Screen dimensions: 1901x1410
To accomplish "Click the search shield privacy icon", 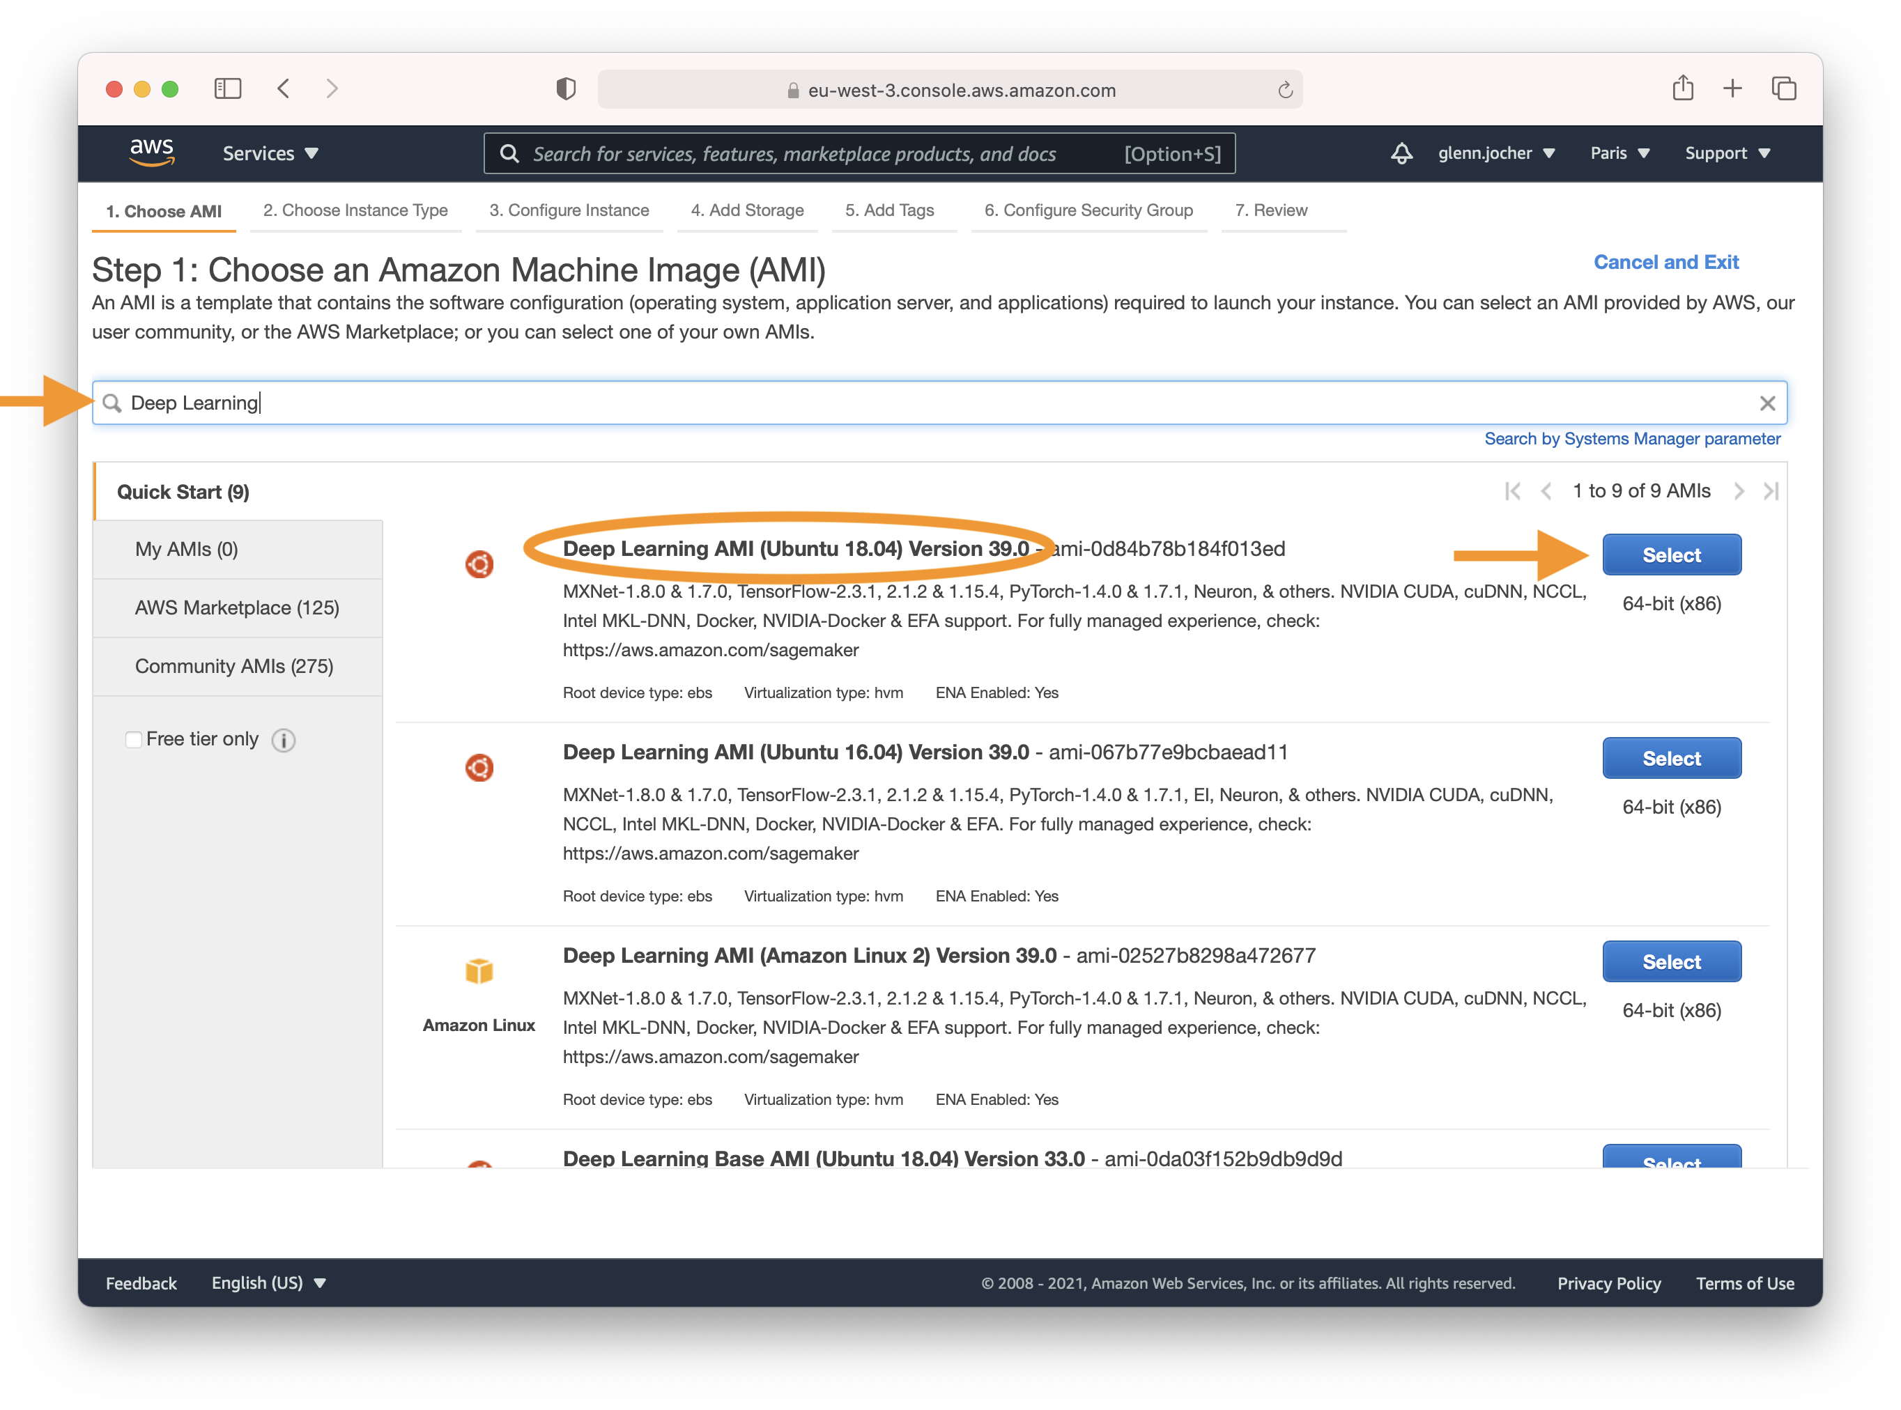I will (560, 89).
